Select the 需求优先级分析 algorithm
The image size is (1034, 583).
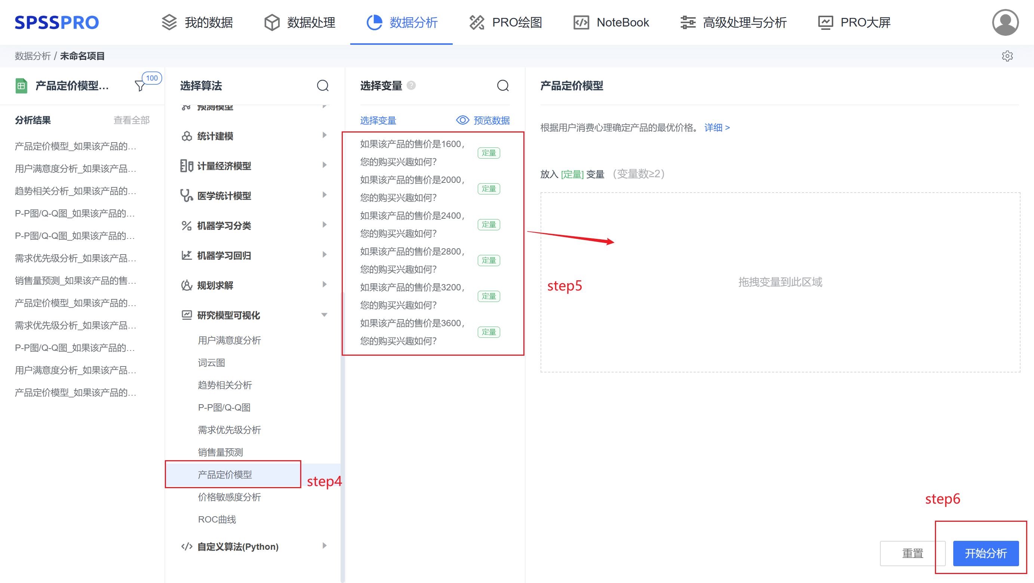tap(229, 430)
